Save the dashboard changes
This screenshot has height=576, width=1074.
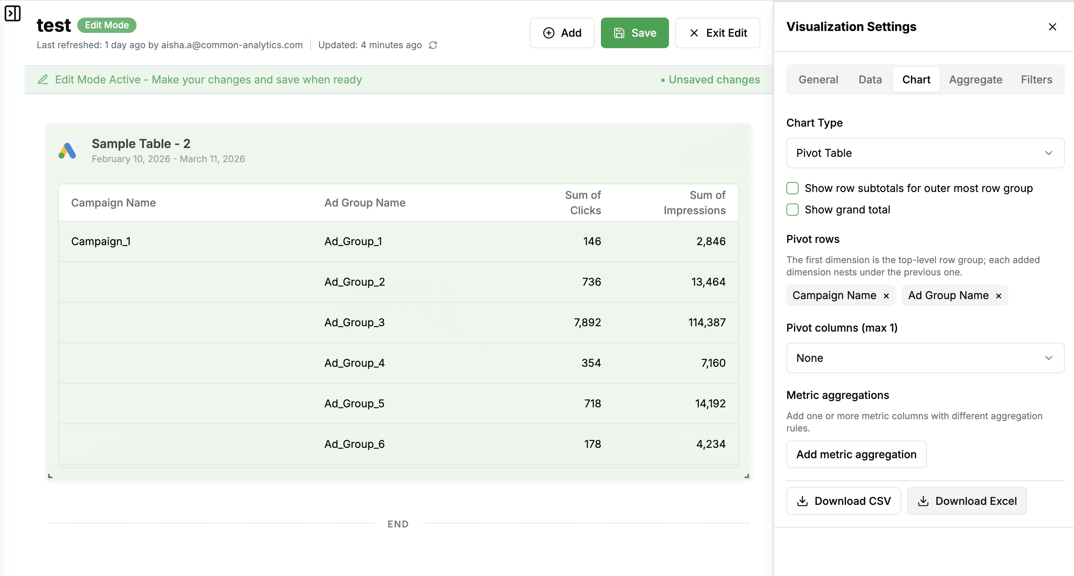(634, 33)
